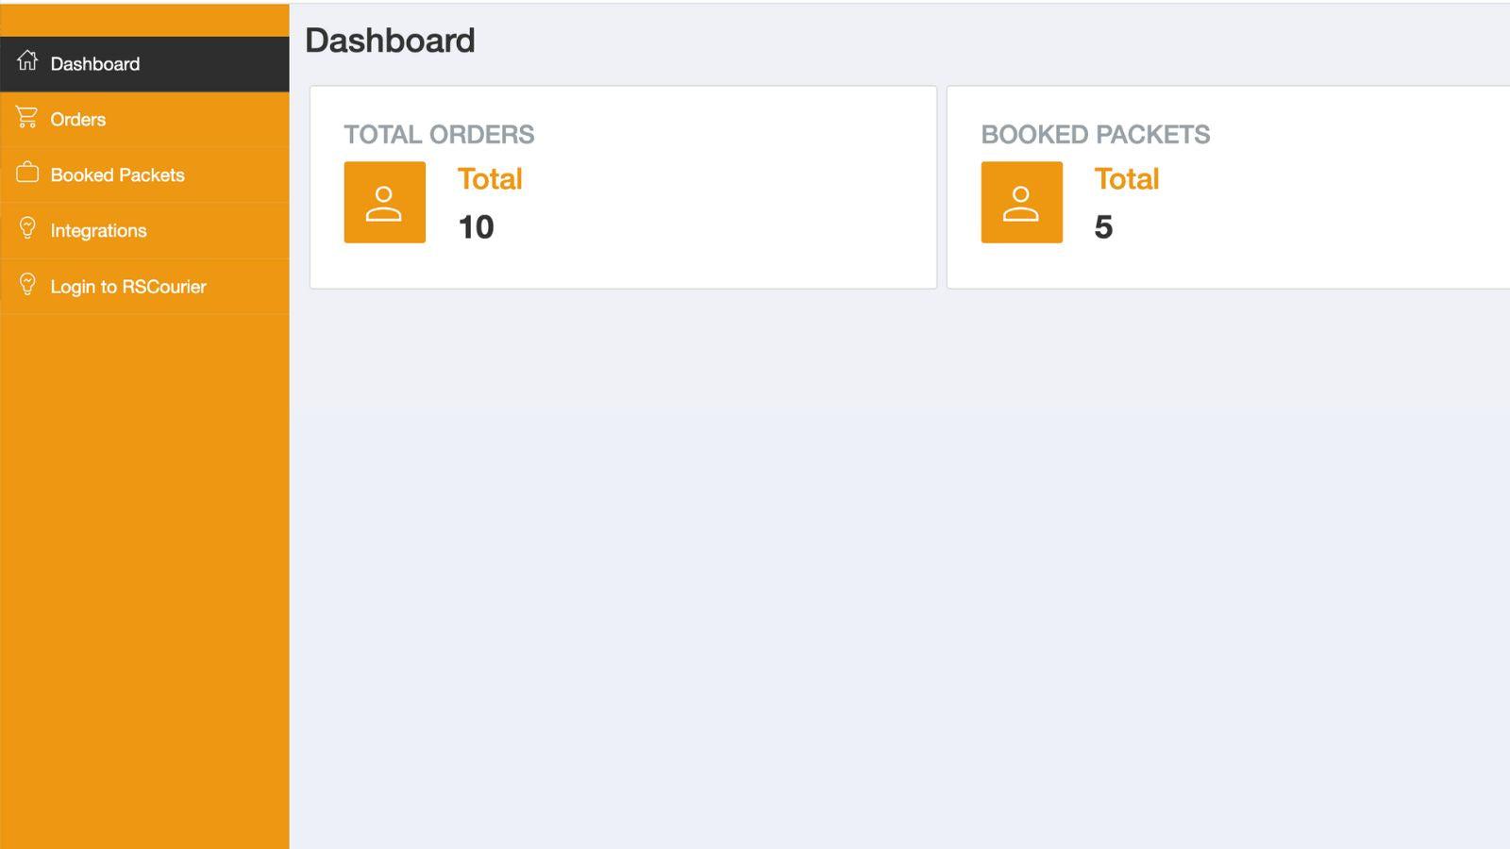Click the order count number 10
The height and width of the screenshot is (849, 1510).
pyautogui.click(x=476, y=226)
